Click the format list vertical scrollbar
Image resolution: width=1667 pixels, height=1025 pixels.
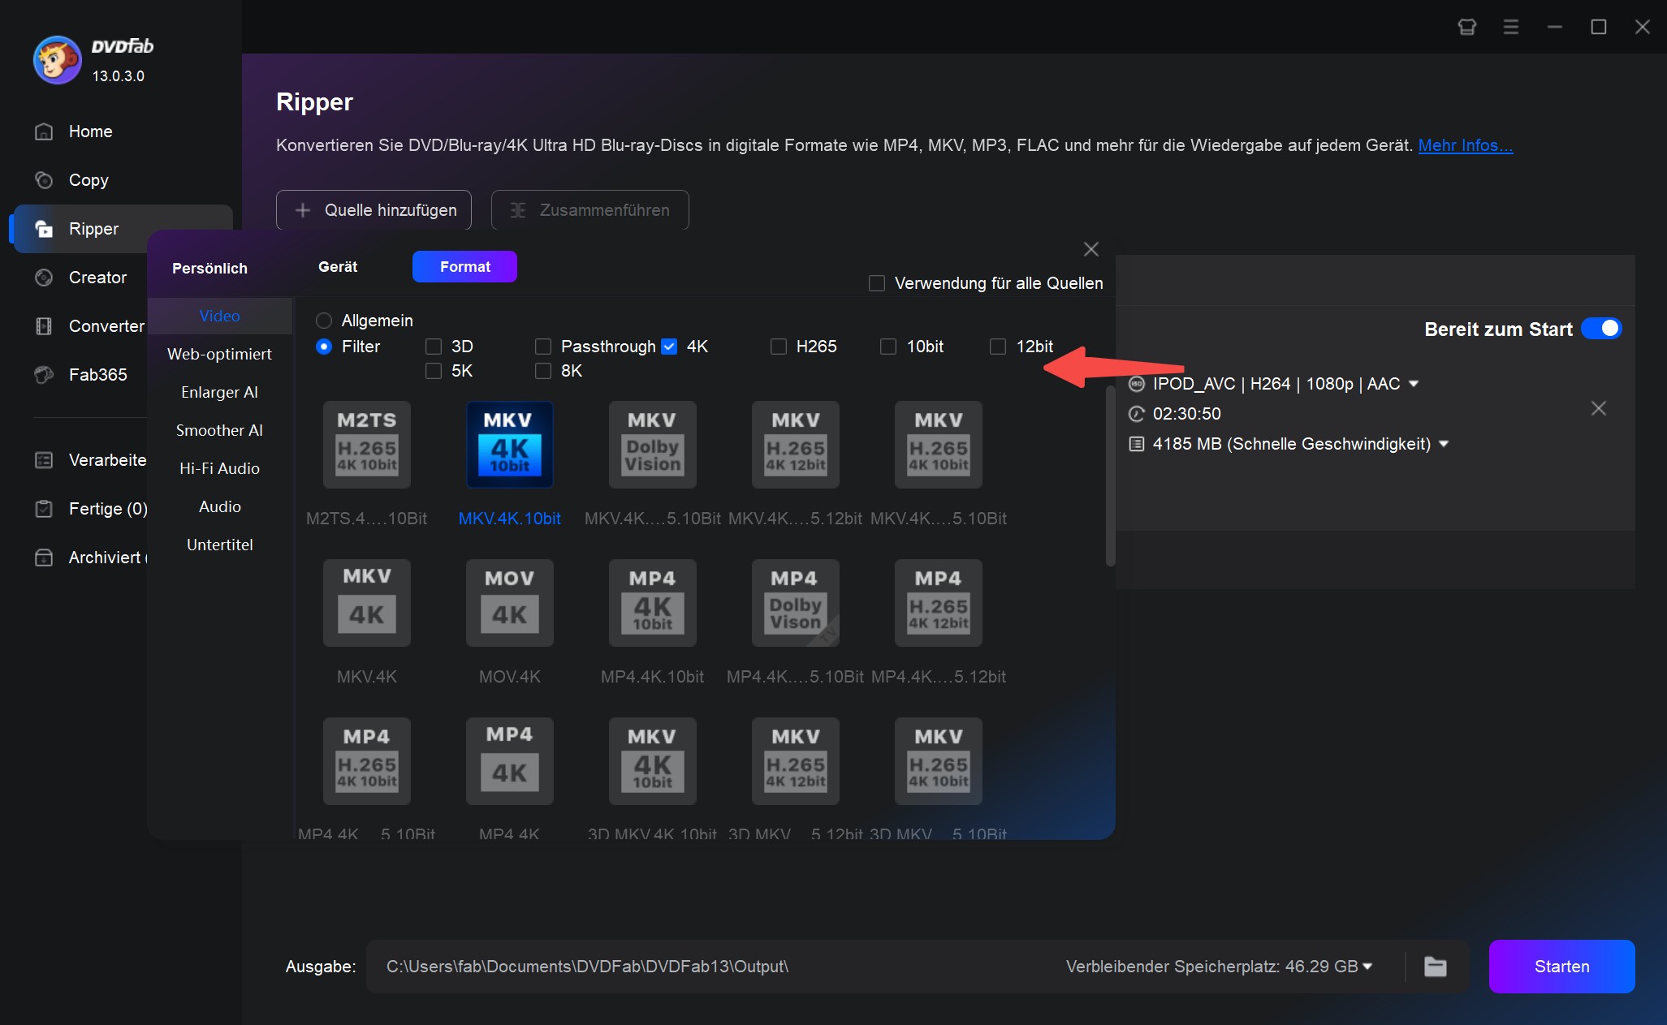pos(1110,476)
